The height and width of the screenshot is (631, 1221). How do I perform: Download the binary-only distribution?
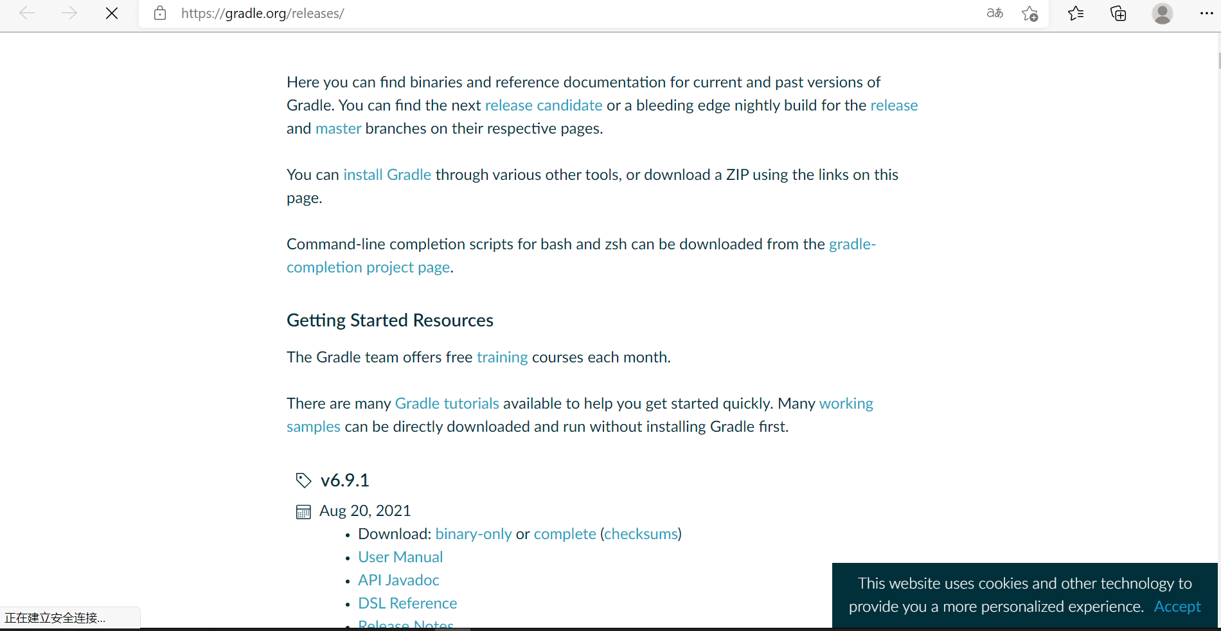pyautogui.click(x=473, y=533)
